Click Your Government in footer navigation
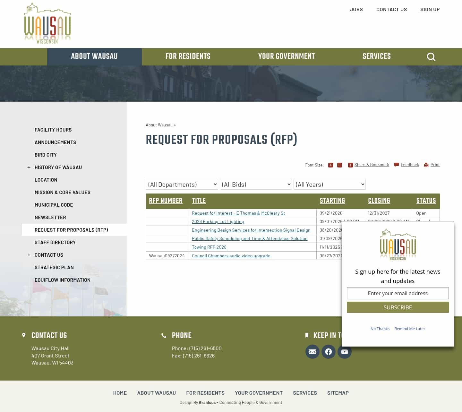The width and height of the screenshot is (462, 412). pos(259,393)
